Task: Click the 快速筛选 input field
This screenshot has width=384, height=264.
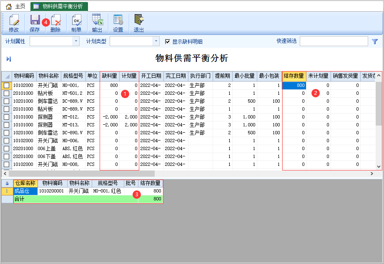Action: click(334, 41)
